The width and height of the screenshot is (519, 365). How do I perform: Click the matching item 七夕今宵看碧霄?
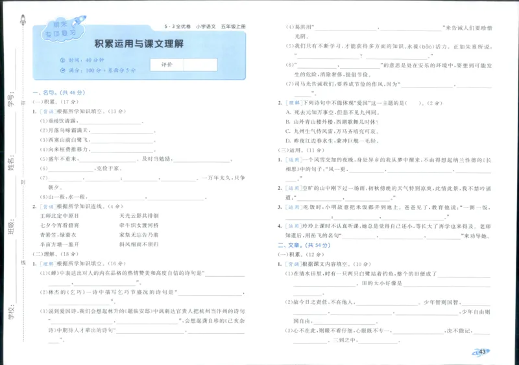coord(60,226)
